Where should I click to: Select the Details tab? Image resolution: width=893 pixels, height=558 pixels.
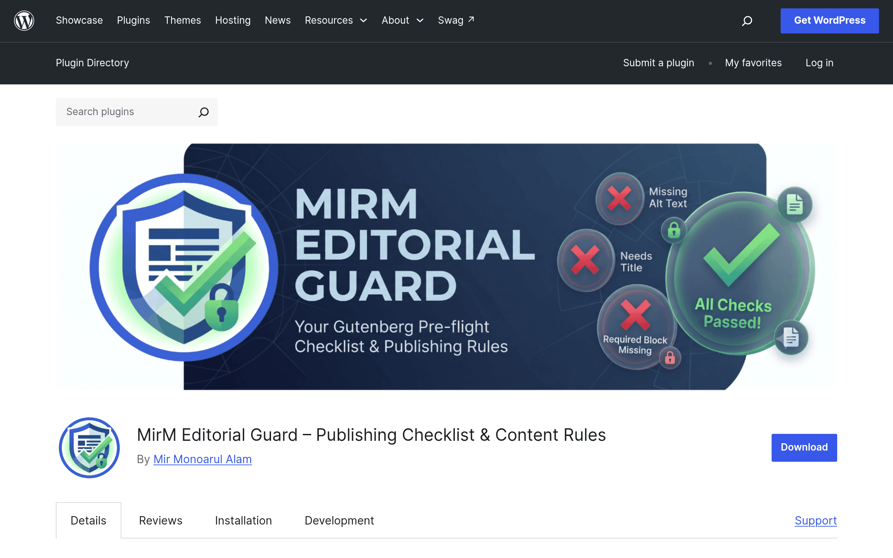click(x=89, y=520)
